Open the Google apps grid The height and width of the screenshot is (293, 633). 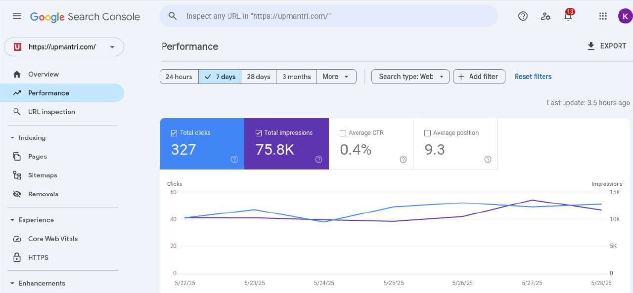coord(603,16)
